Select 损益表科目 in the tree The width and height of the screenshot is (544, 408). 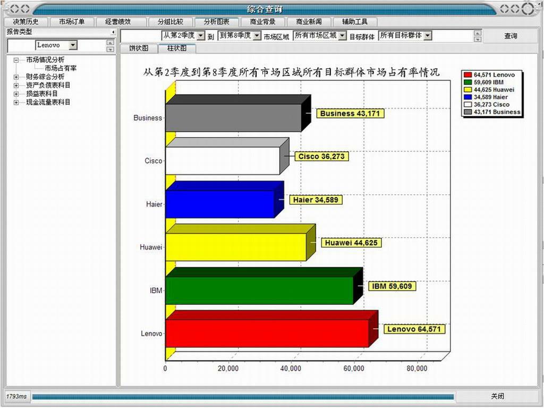(x=42, y=93)
